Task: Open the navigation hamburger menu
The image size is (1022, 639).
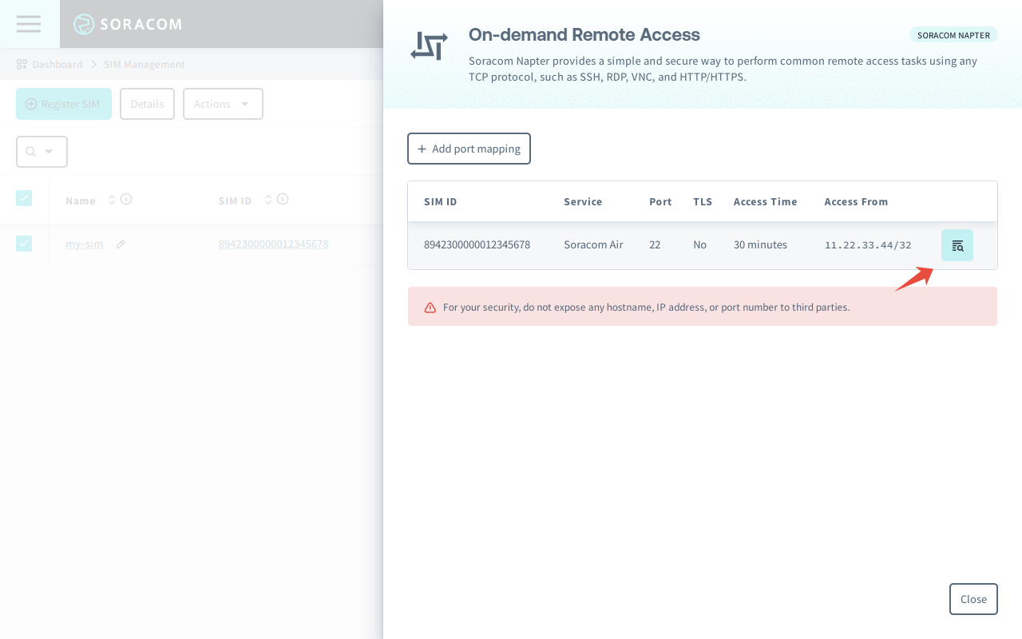Action: 28,24
